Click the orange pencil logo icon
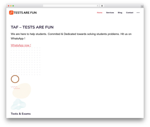Viewport: 150px width, 127px height. tap(11, 13)
